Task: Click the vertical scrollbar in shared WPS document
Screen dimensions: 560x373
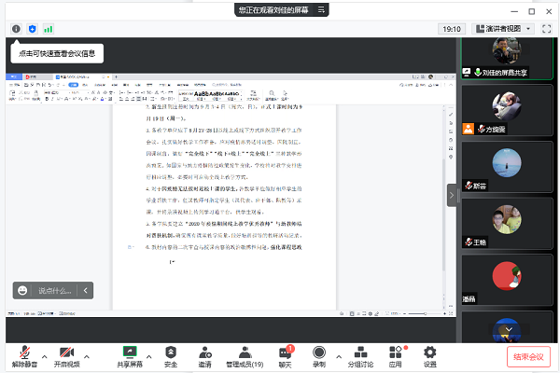Action: tap(443, 214)
